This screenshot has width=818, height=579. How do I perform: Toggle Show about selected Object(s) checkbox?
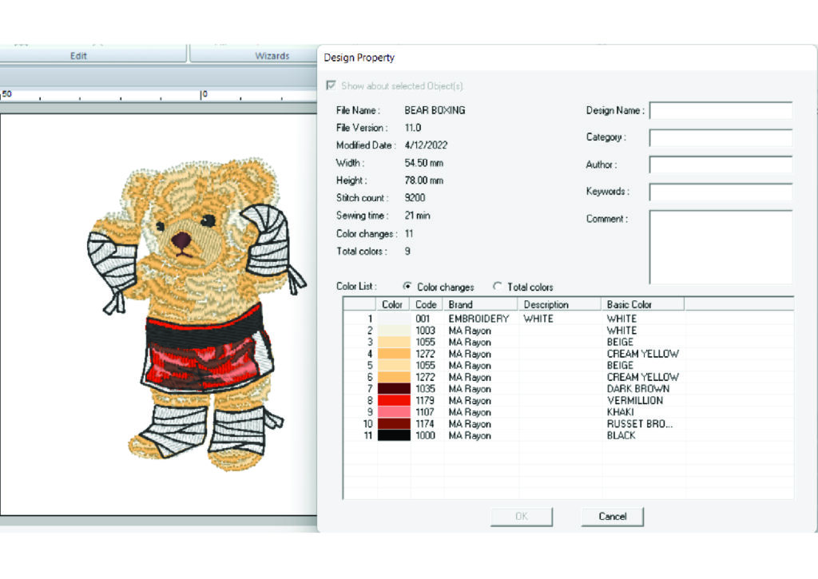[x=331, y=85]
